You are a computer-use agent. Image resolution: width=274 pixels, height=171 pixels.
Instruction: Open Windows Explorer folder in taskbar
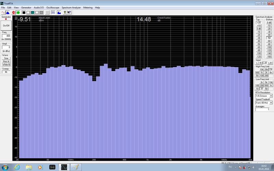click(x=29, y=167)
